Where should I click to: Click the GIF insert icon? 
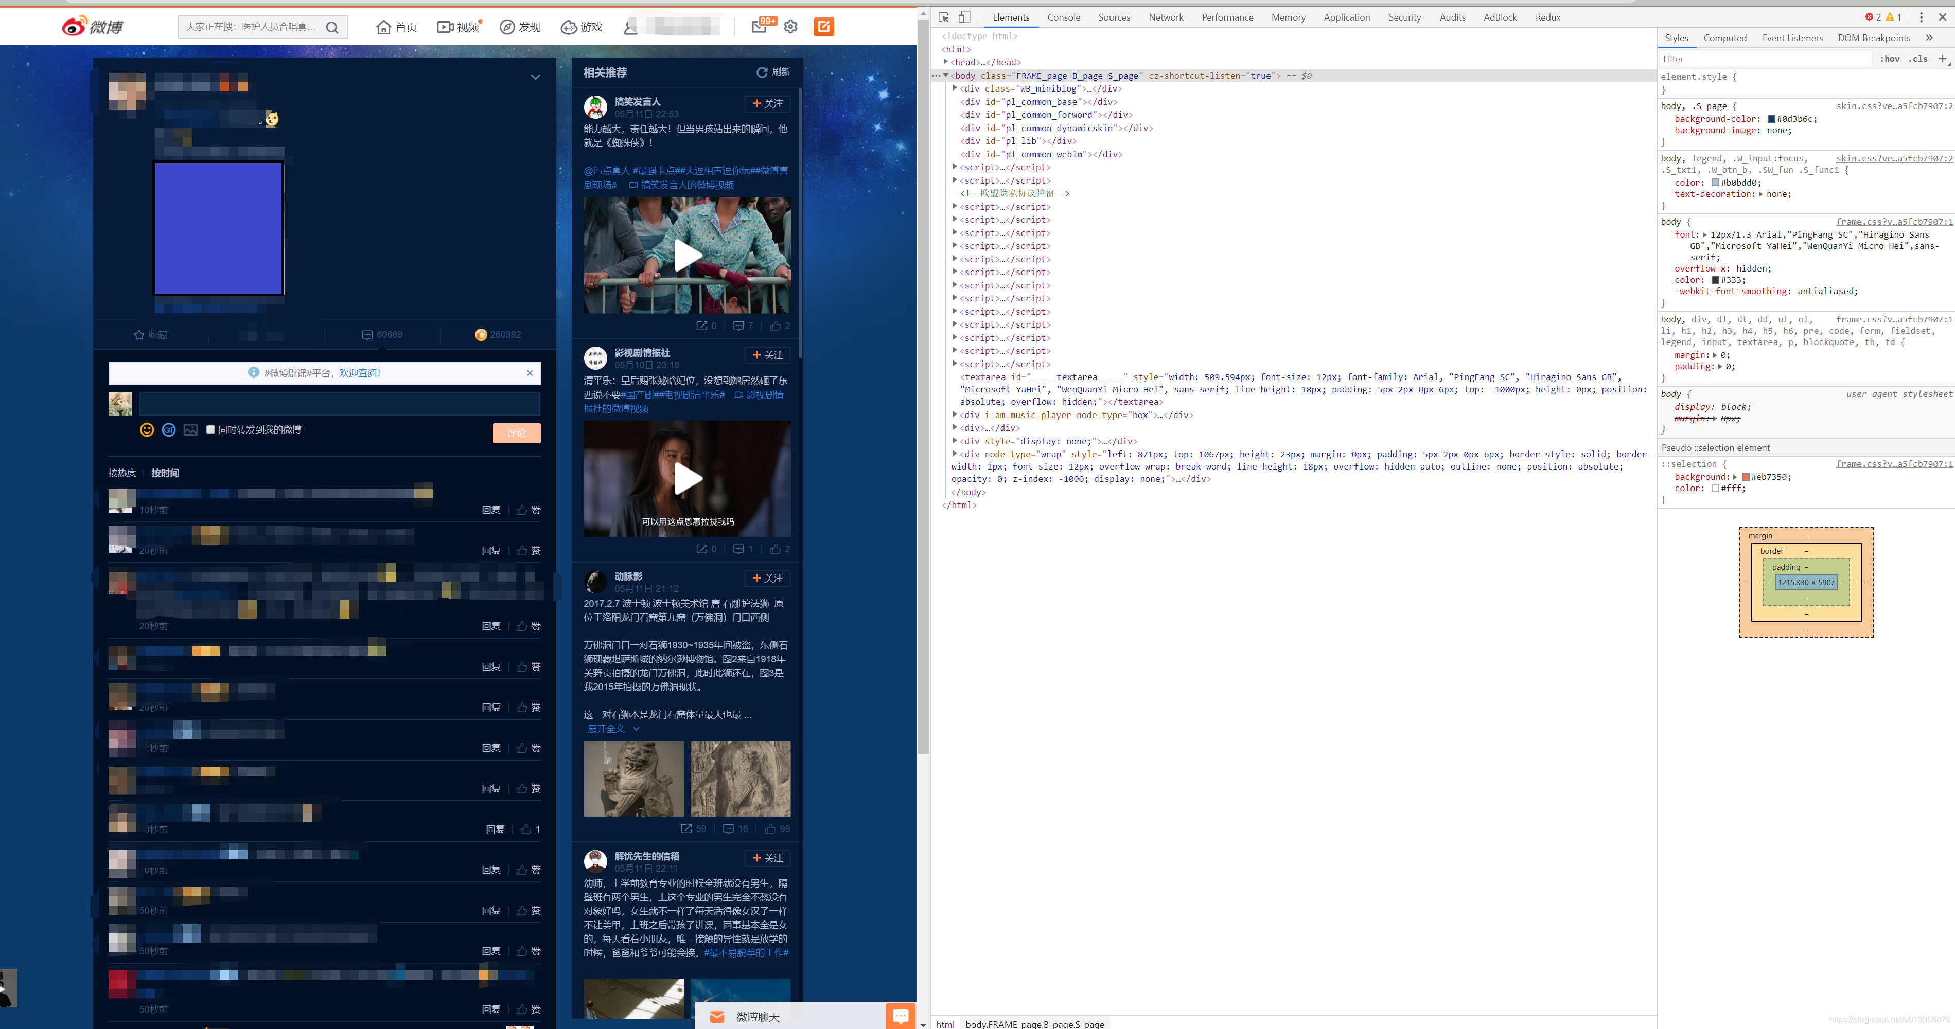click(168, 430)
